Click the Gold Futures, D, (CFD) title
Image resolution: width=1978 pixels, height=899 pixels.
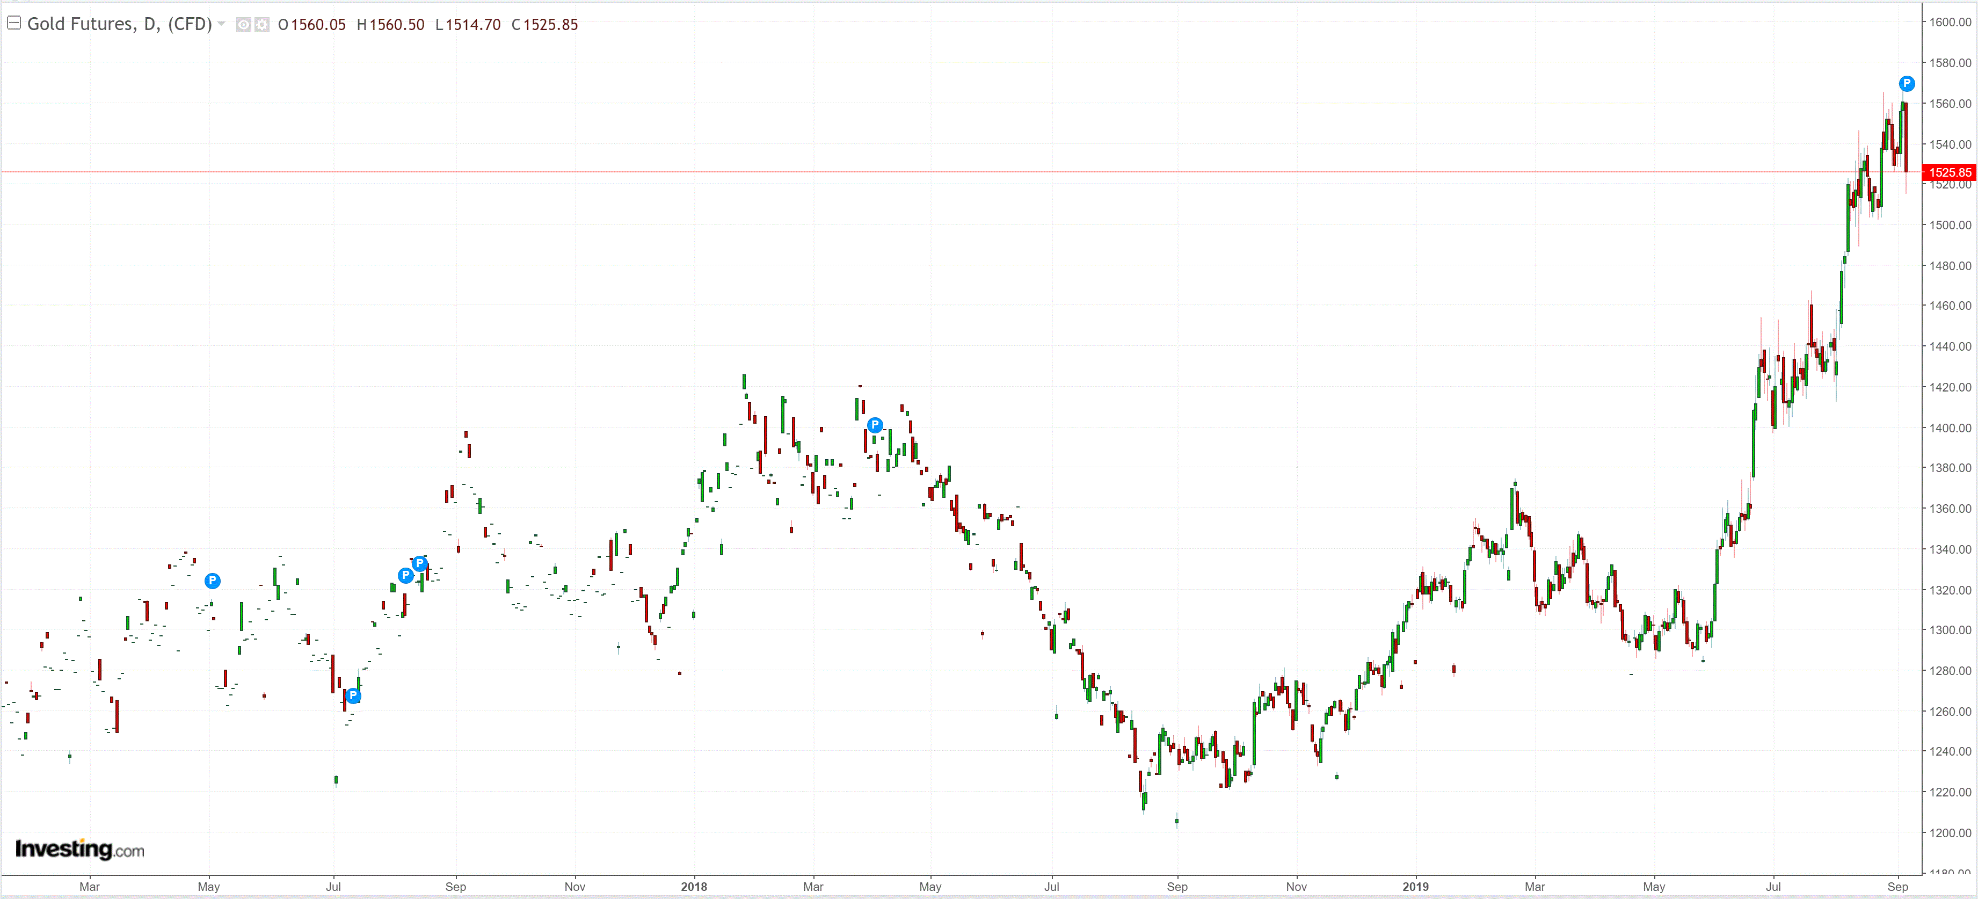[119, 24]
